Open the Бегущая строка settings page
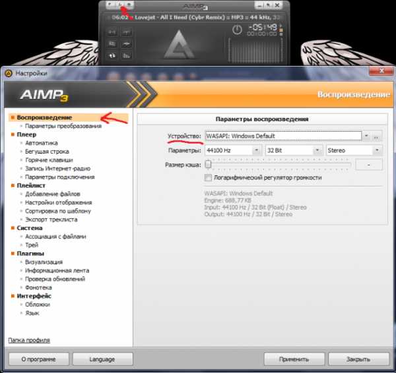 (x=47, y=152)
